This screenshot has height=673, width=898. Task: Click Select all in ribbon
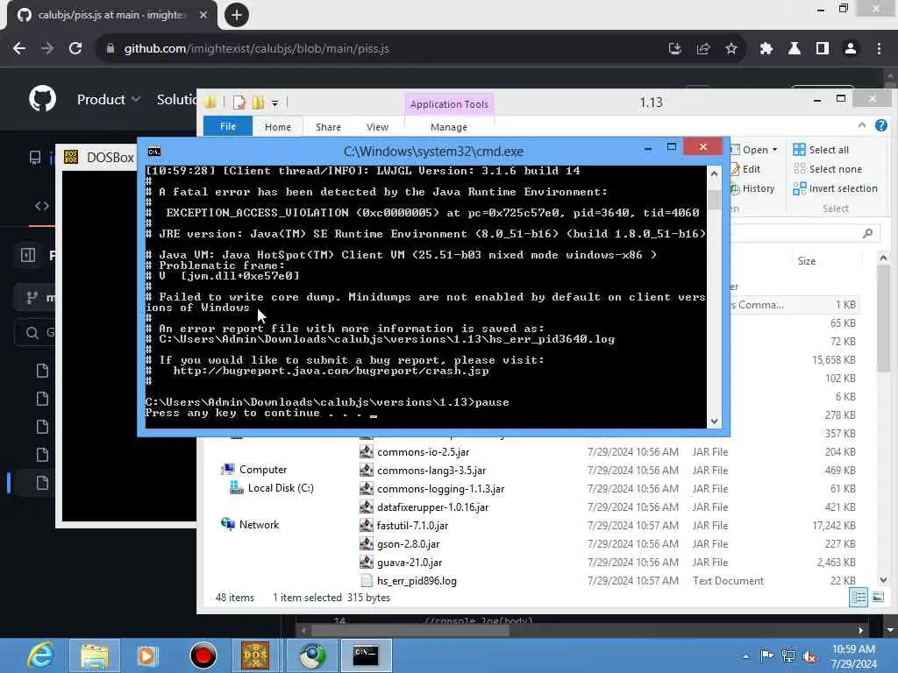pos(821,150)
